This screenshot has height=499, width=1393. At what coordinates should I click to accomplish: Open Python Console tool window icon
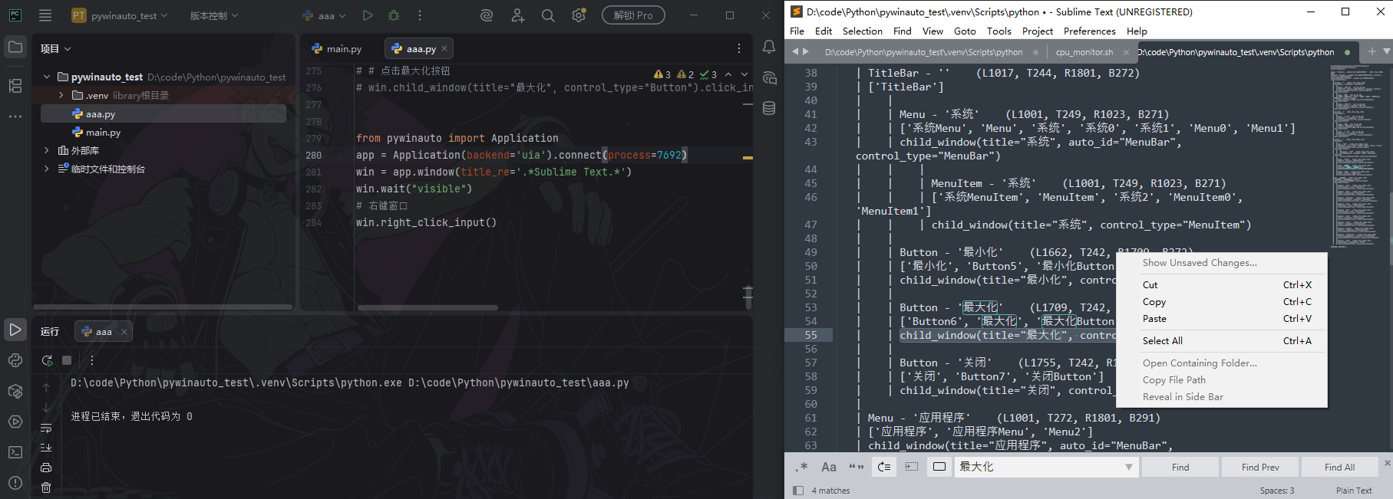(x=15, y=360)
